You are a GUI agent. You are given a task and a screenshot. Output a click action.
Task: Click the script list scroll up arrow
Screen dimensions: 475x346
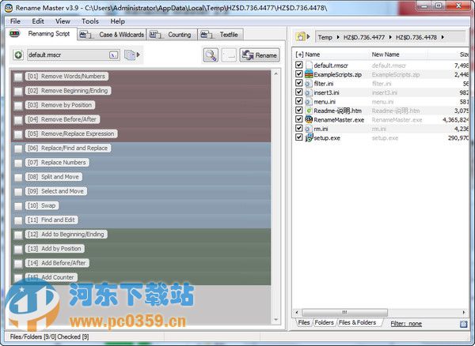pyautogui.click(x=275, y=73)
